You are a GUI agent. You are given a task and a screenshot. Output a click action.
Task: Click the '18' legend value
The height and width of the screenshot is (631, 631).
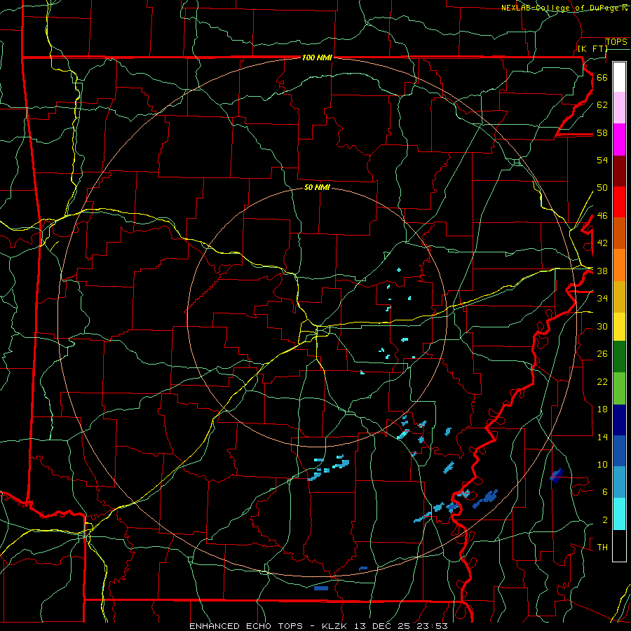pos(602,409)
